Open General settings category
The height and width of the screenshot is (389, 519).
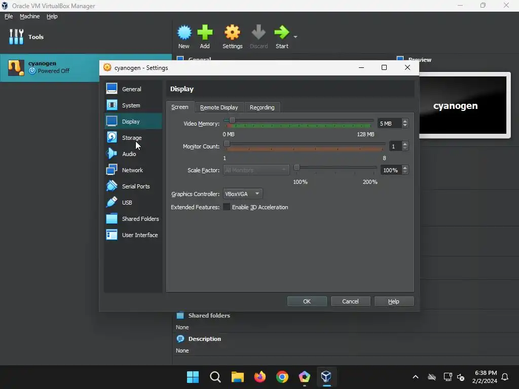point(133,89)
